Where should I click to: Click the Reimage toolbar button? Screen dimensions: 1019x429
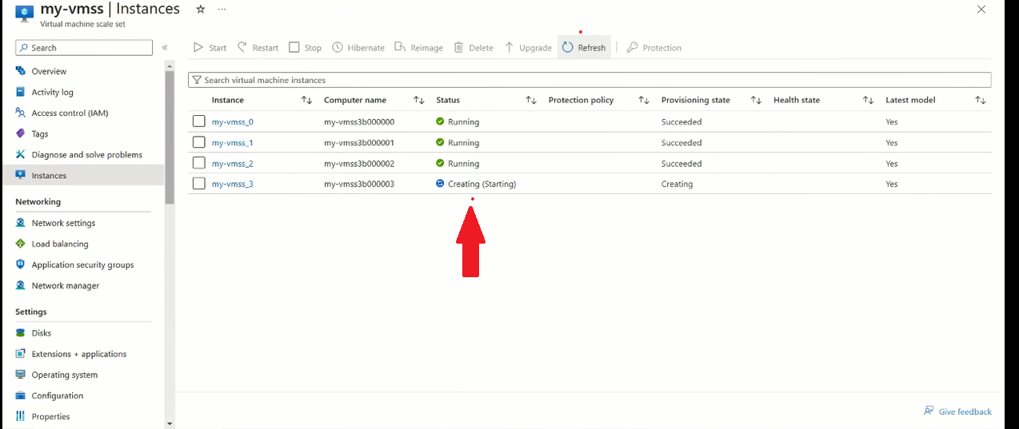pyautogui.click(x=419, y=48)
